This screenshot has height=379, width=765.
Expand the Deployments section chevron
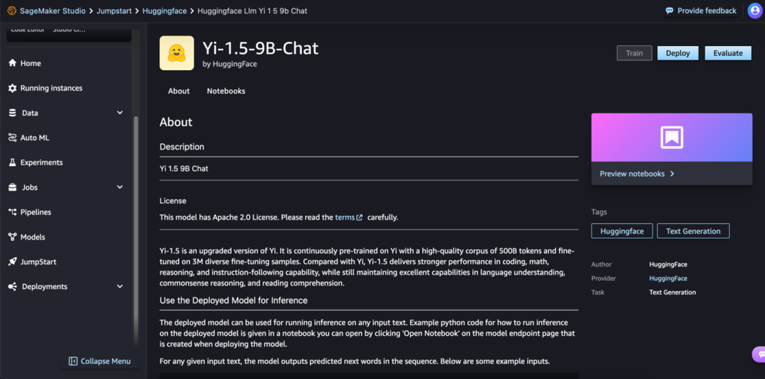coord(120,286)
